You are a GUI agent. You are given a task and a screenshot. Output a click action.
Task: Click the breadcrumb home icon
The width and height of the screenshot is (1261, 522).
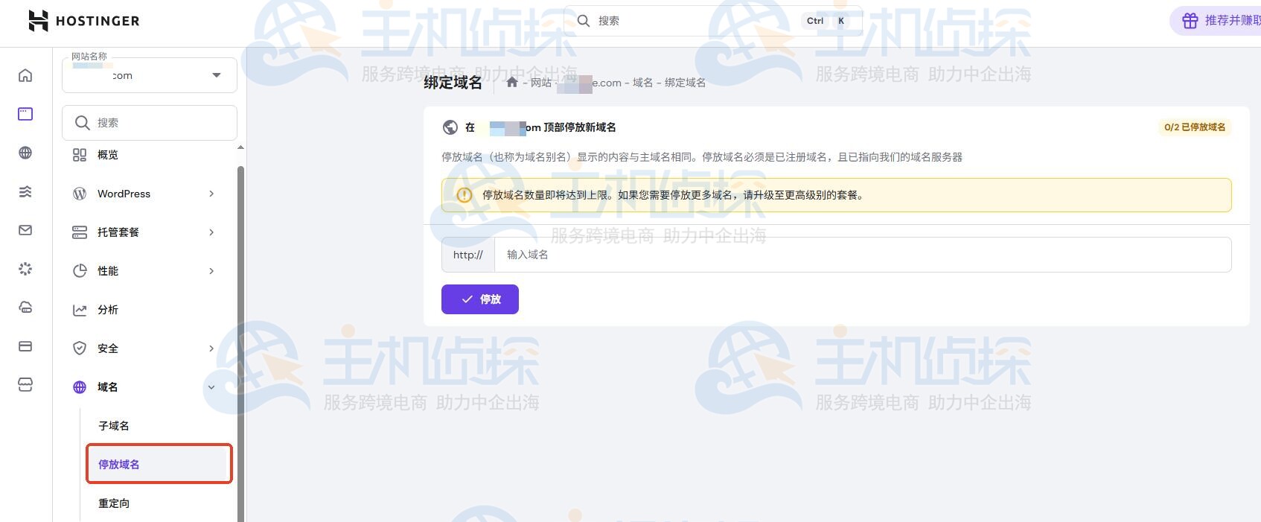coord(512,82)
